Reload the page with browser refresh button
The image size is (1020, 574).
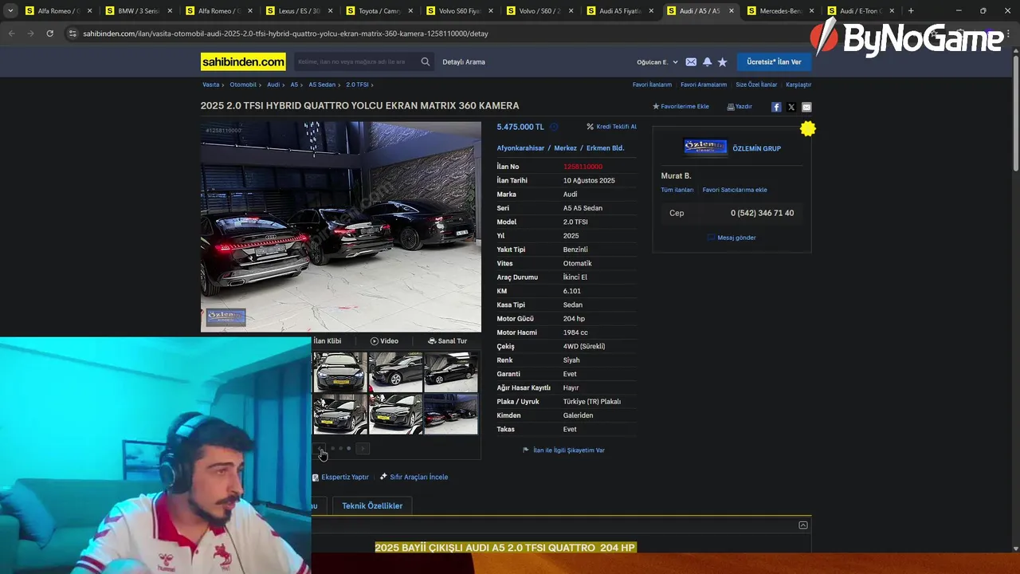pyautogui.click(x=49, y=33)
